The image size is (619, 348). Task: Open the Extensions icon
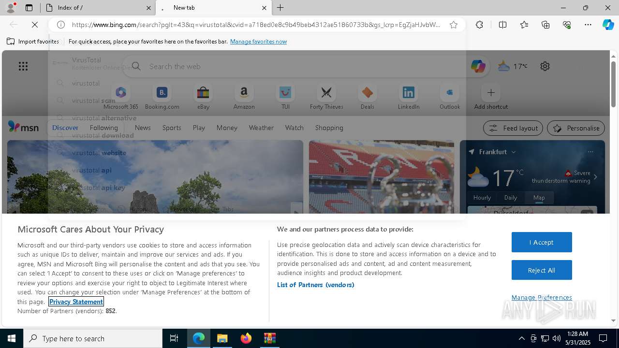coord(479,25)
